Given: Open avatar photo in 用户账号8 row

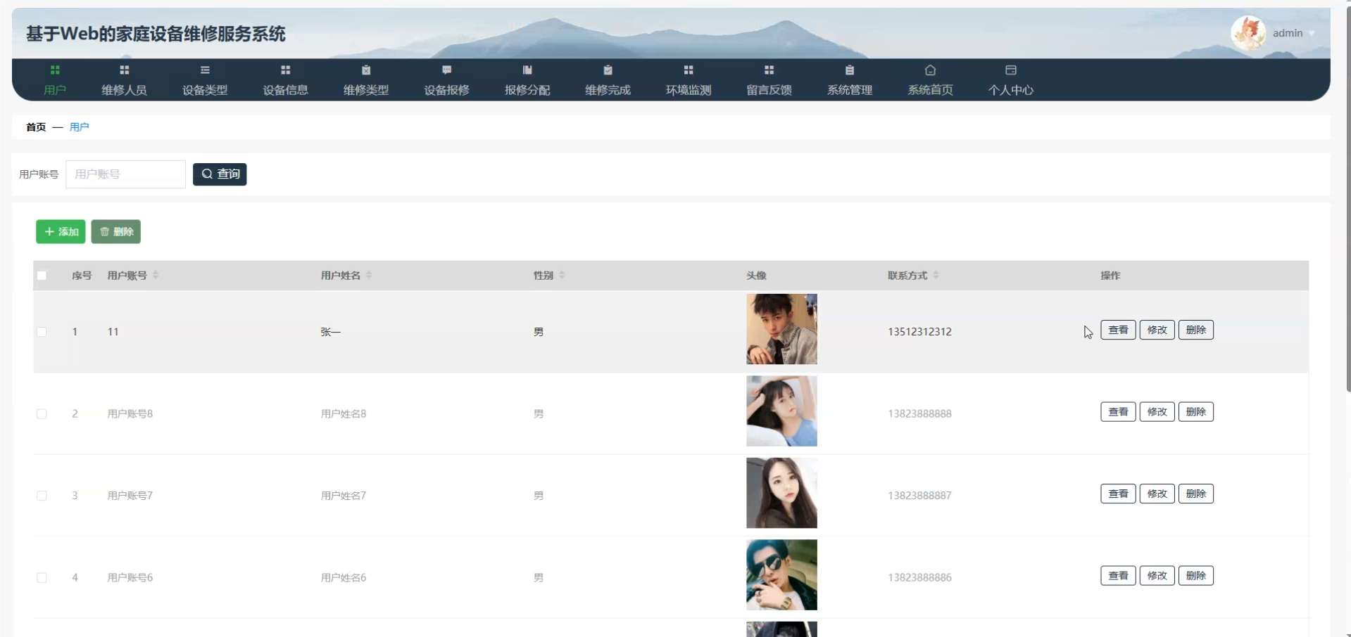Looking at the screenshot, I should (x=781, y=411).
